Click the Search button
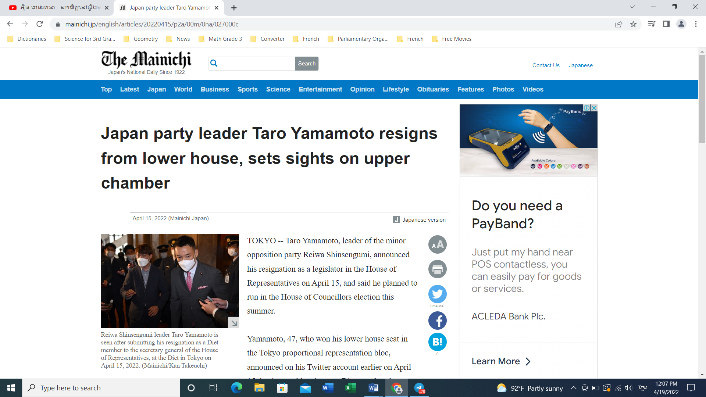Image resolution: width=706 pixels, height=397 pixels. 307,63
